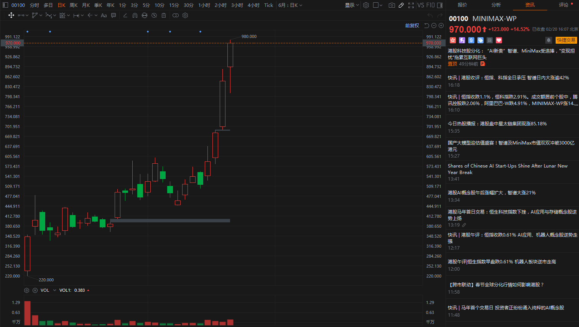Undo the last drawing action
This screenshot has width=579, height=327.
(430, 15)
